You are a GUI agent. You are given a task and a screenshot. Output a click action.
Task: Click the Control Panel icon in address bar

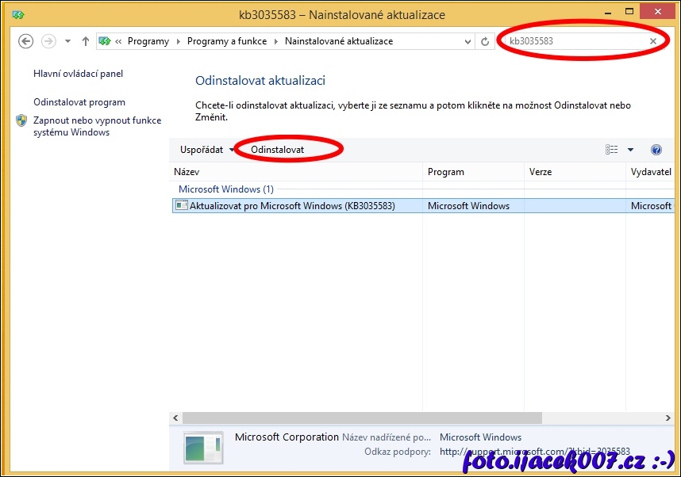click(x=105, y=41)
